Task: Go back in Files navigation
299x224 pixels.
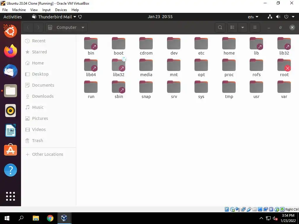Action: [x=28, y=27]
